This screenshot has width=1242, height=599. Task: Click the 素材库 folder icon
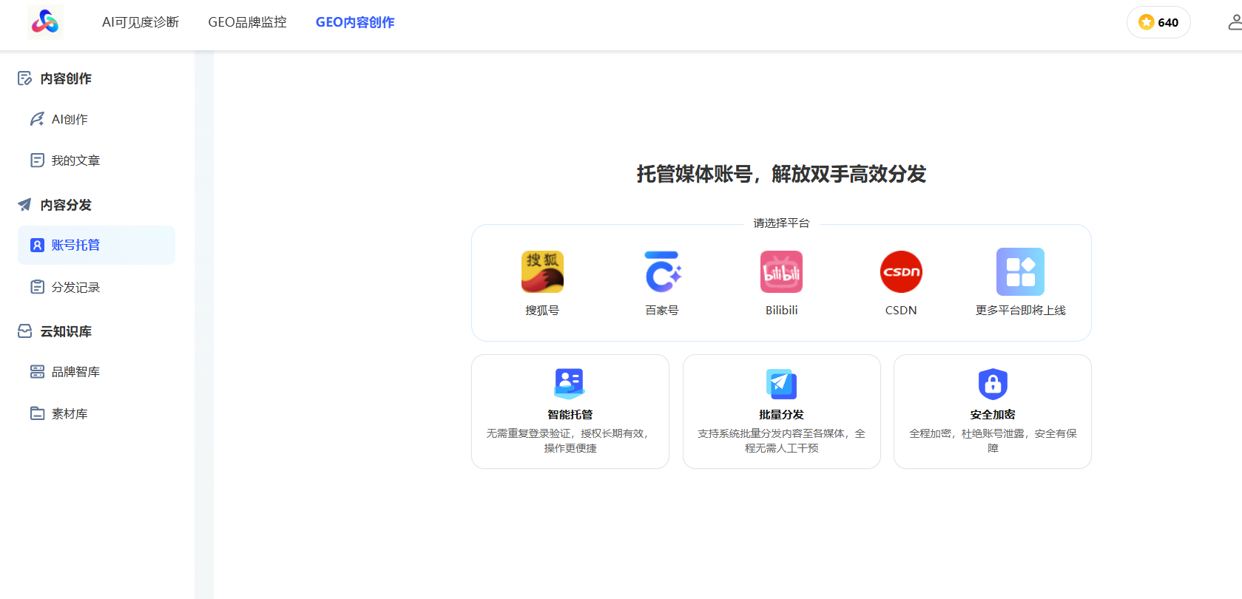point(37,413)
